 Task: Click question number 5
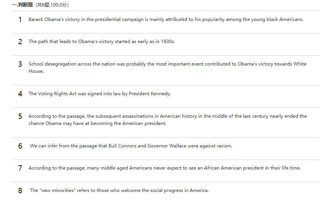point(20,116)
